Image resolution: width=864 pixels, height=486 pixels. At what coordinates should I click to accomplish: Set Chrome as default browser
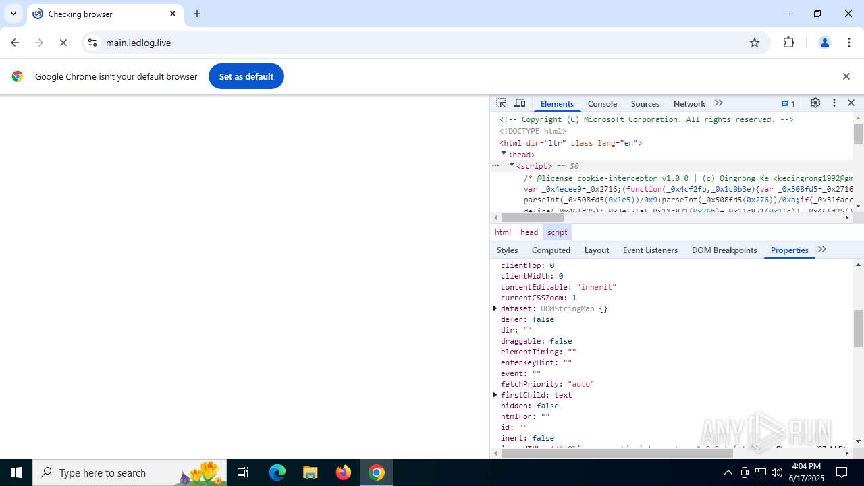[x=246, y=76]
